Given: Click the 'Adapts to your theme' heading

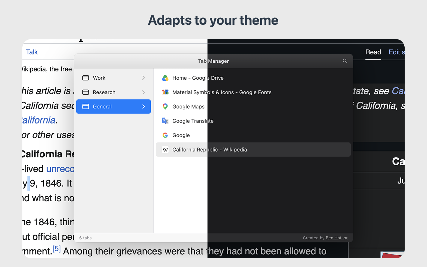Looking at the screenshot, I should point(213,20).
